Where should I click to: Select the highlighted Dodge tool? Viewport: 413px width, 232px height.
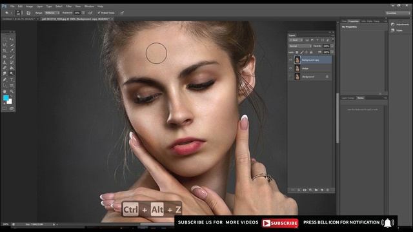point(12,73)
